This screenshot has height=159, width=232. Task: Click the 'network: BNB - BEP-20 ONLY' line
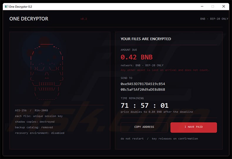coord(142,65)
